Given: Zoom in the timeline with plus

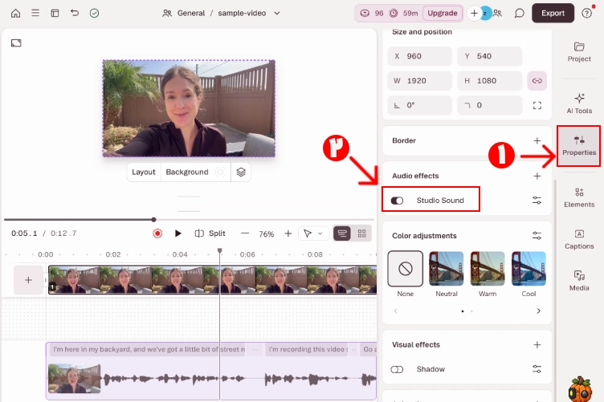Looking at the screenshot, I should pos(288,233).
